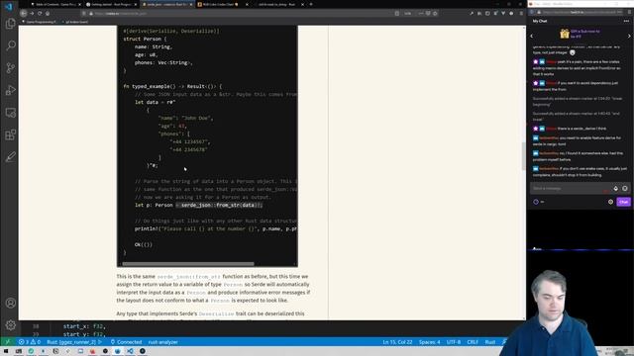Open VS Code from the taskbar

130,351
